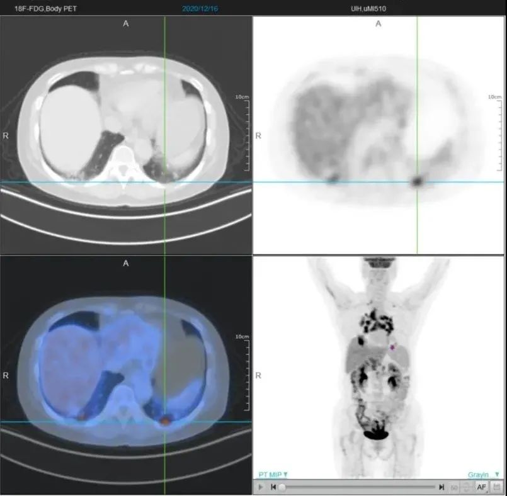Click the frame rate 60 field
The width and height of the screenshot is (507, 496).
coord(454,487)
